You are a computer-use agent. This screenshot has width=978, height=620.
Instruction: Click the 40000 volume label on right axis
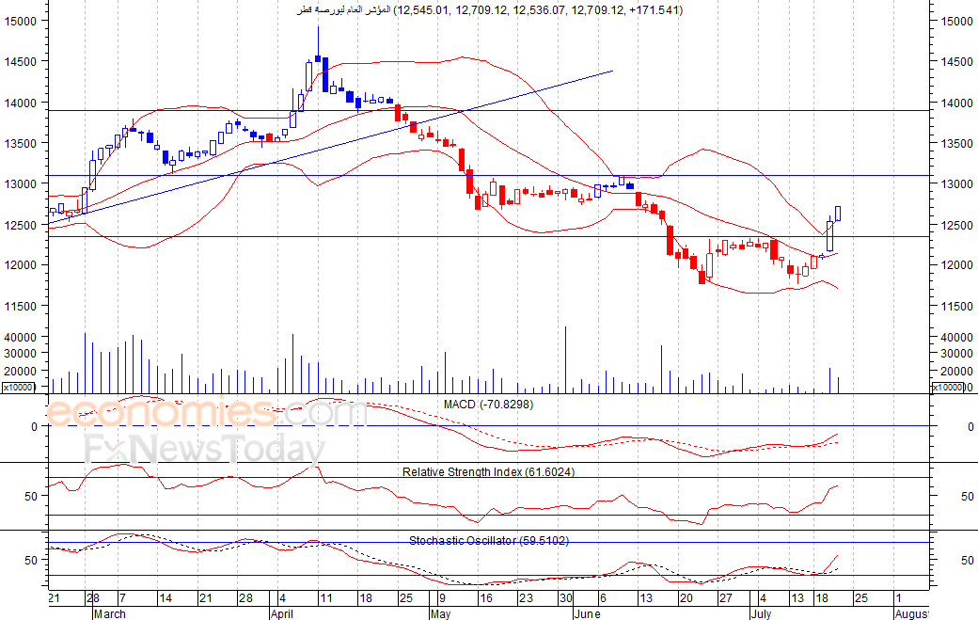(956, 337)
